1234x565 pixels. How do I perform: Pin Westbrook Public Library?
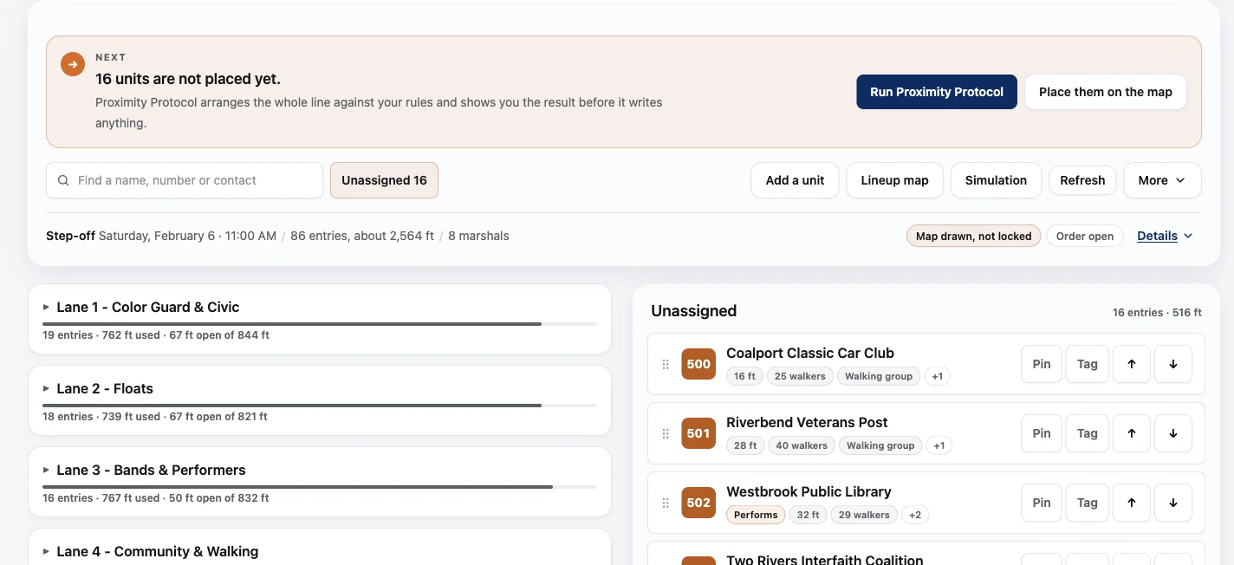1042,503
